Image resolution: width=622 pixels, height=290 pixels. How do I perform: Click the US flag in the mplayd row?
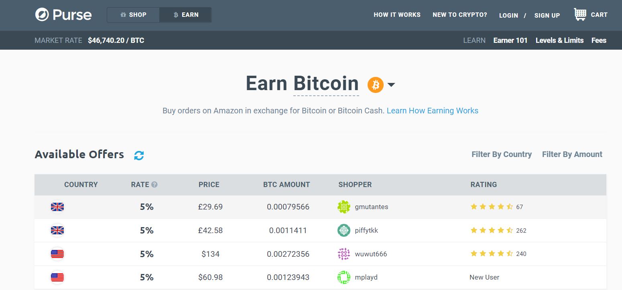click(x=57, y=277)
